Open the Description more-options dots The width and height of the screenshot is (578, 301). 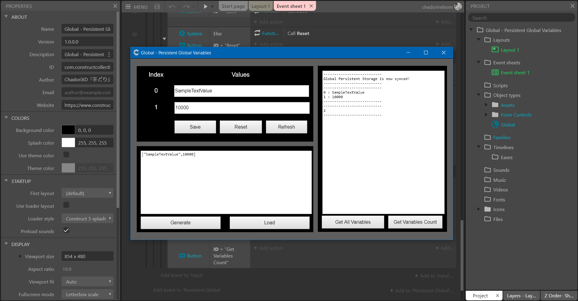click(x=109, y=54)
